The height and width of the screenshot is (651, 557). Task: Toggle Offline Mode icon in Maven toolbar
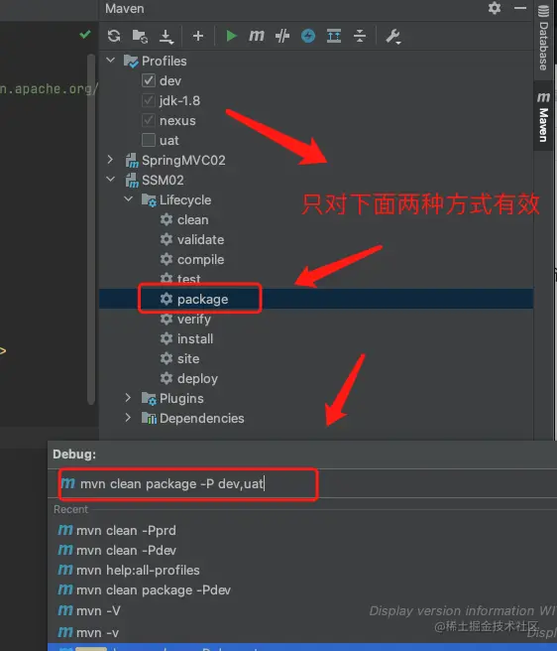pos(282,36)
